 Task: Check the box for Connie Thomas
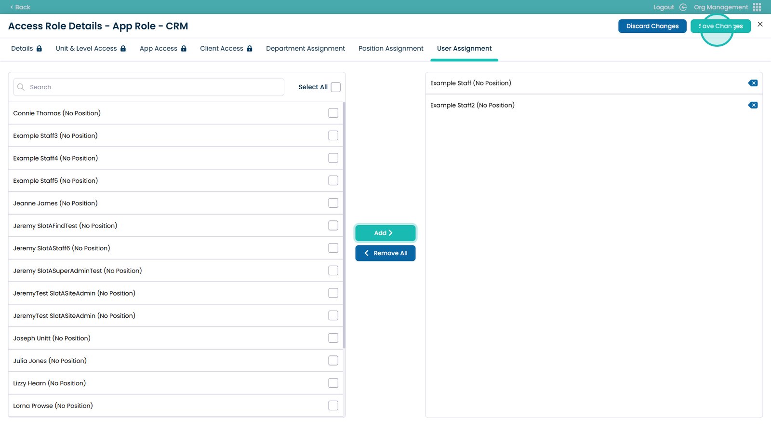click(333, 113)
